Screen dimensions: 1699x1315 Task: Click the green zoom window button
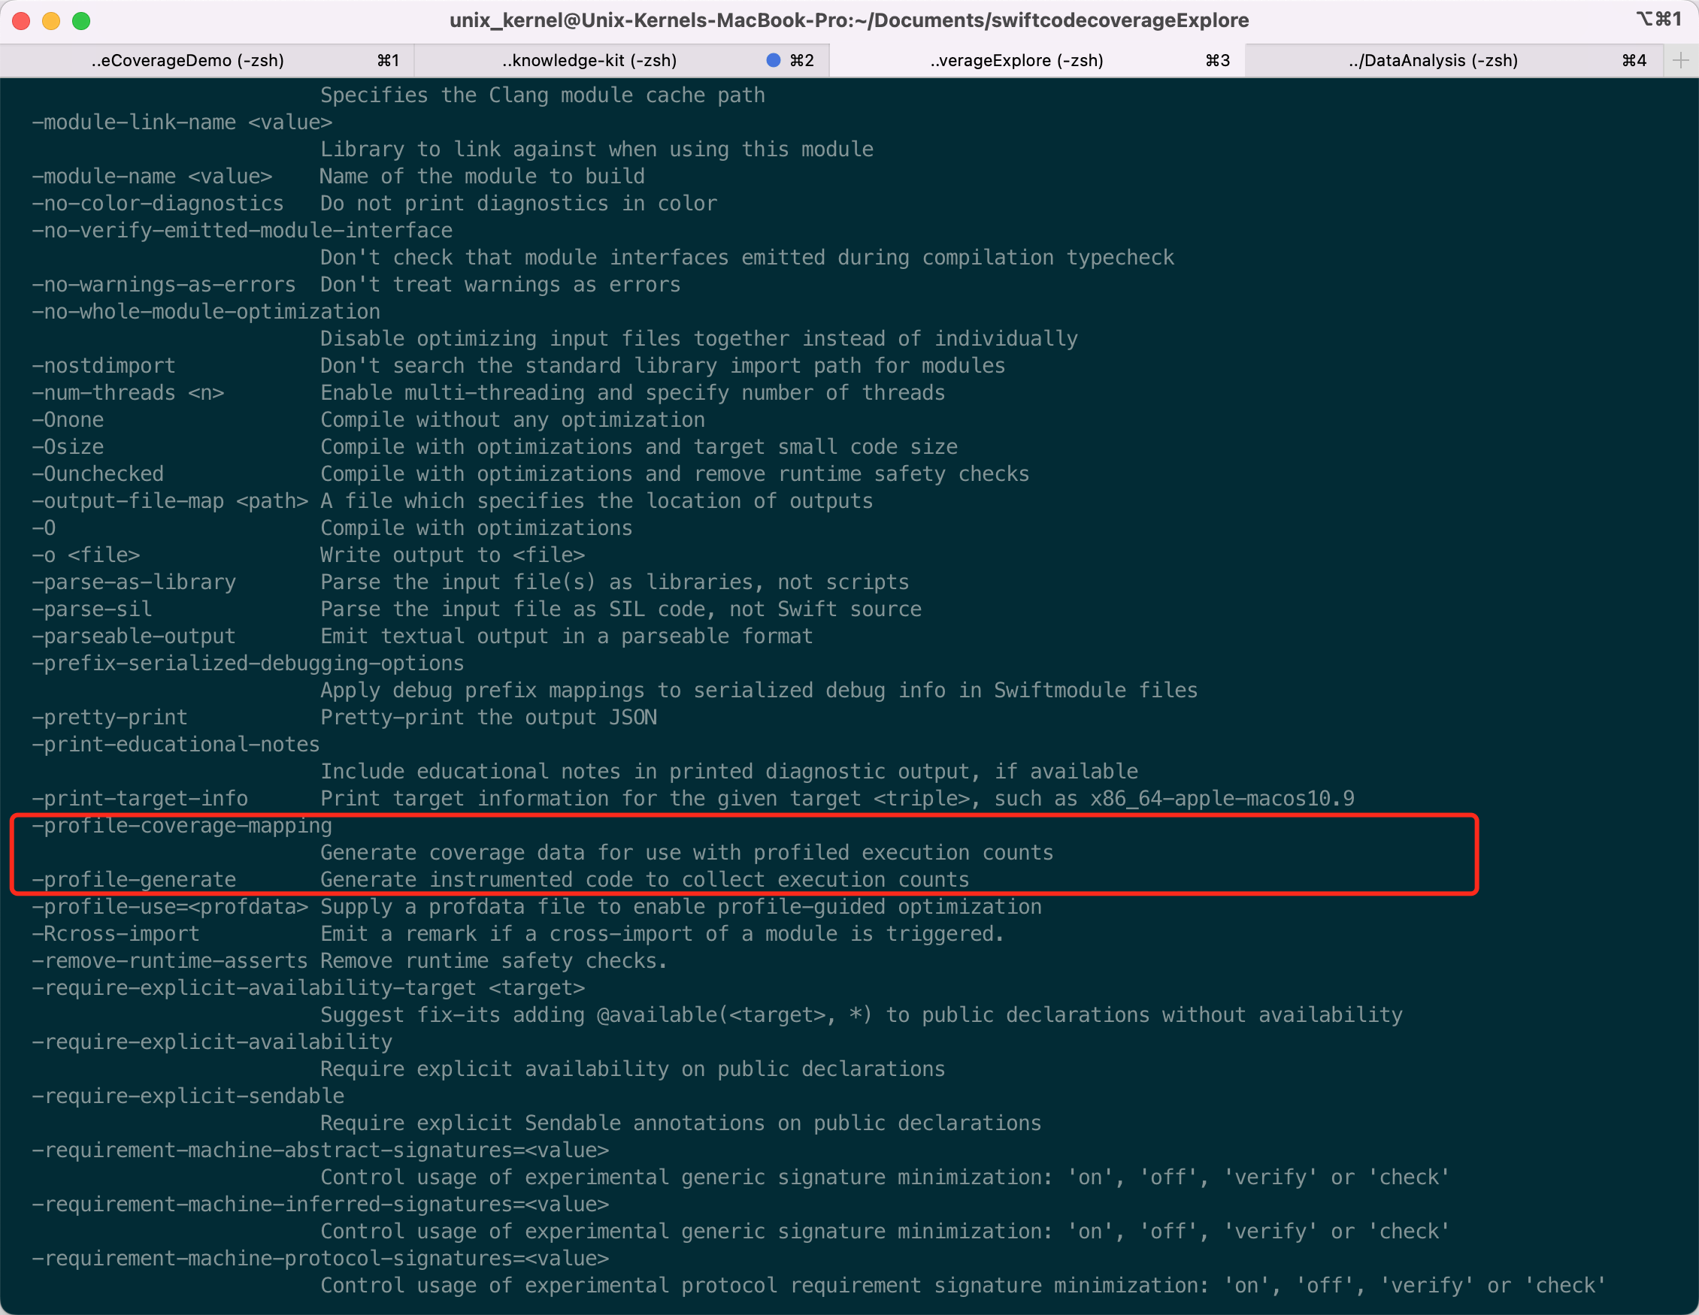[x=81, y=21]
